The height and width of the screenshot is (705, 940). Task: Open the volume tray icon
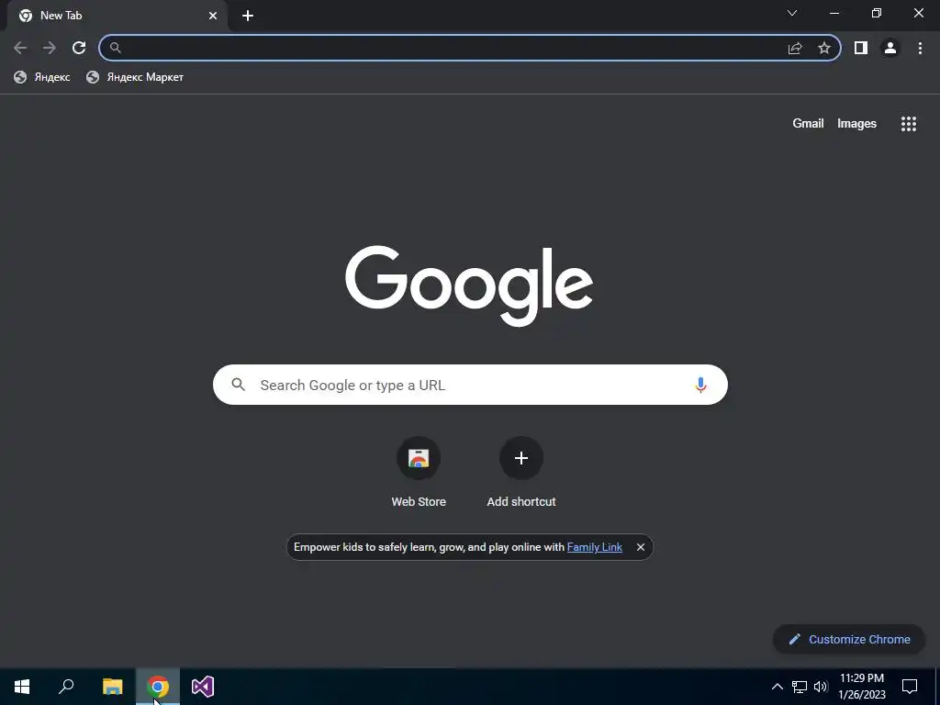[821, 687]
